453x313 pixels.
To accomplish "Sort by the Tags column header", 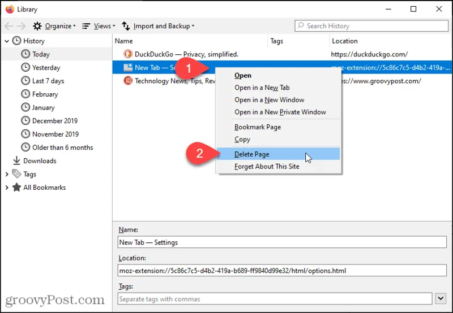I will (298, 41).
